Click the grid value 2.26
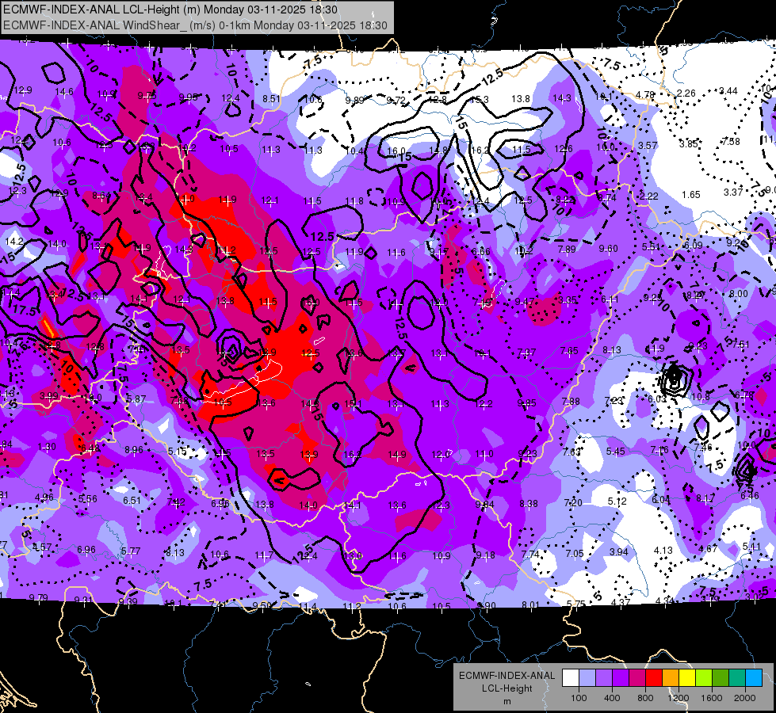 pyautogui.click(x=686, y=93)
